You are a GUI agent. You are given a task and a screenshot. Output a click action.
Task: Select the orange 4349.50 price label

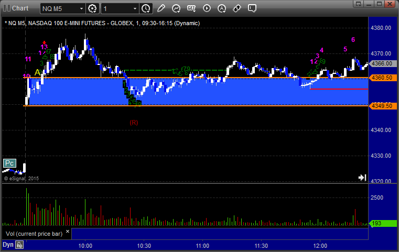coord(382,106)
